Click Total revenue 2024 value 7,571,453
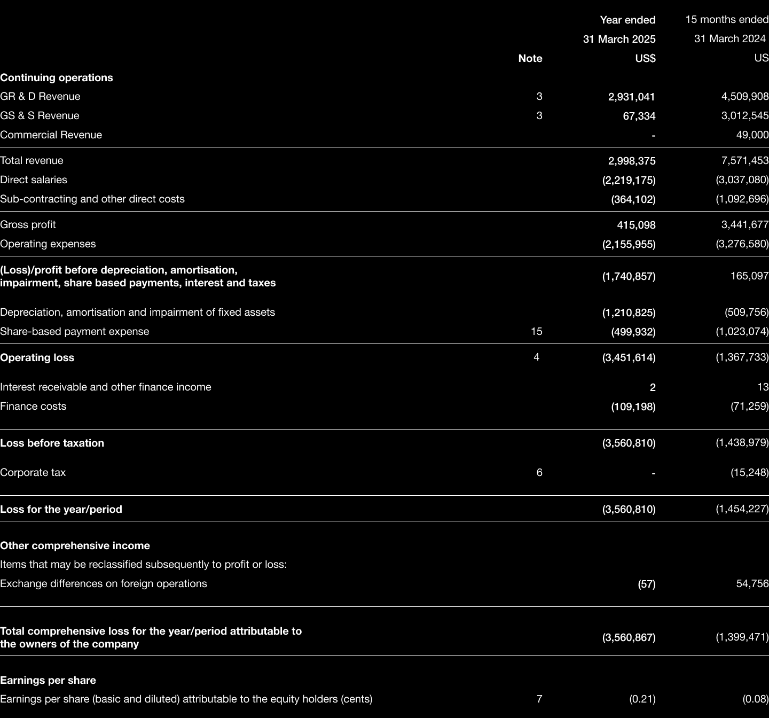769x718 pixels. (x=745, y=161)
